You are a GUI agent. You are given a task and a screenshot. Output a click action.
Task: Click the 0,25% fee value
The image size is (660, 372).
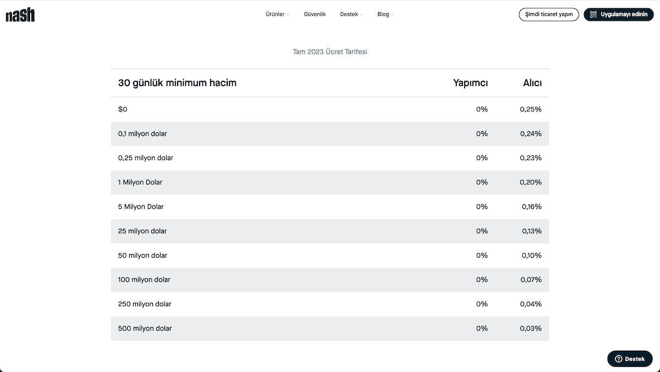click(531, 109)
